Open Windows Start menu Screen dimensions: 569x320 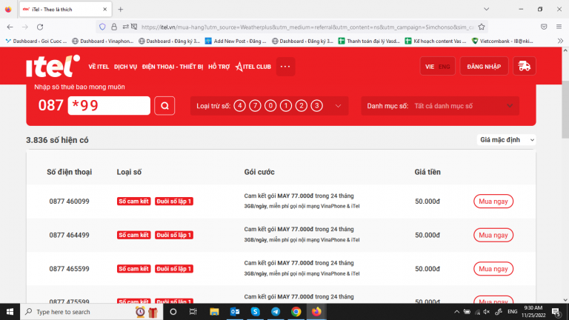click(x=10, y=312)
